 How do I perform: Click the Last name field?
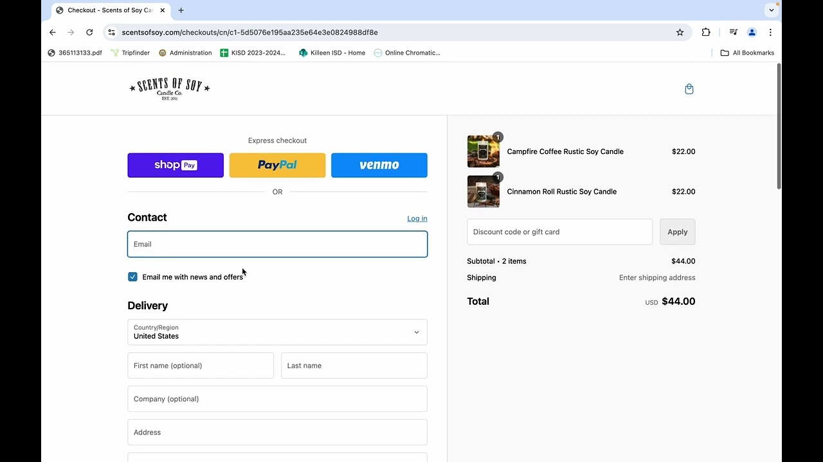[x=354, y=366]
